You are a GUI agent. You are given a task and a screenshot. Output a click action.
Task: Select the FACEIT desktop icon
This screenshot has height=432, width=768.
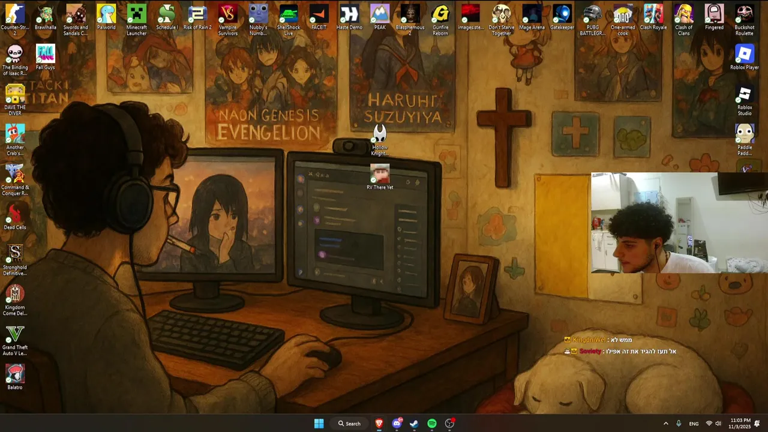pyautogui.click(x=319, y=17)
